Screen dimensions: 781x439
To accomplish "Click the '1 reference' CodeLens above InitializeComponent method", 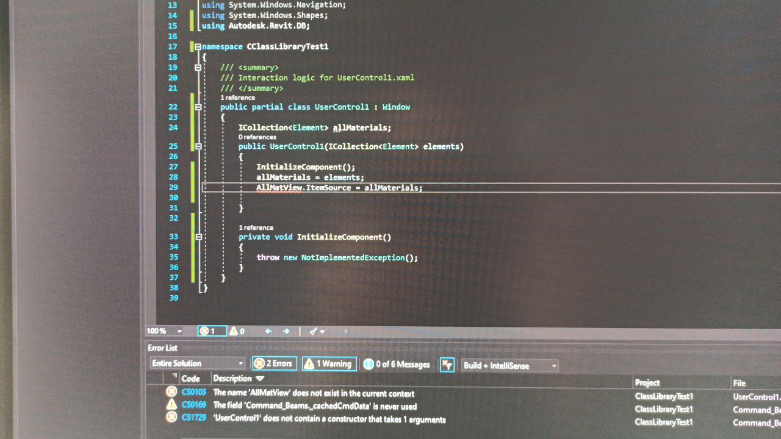I will [256, 227].
